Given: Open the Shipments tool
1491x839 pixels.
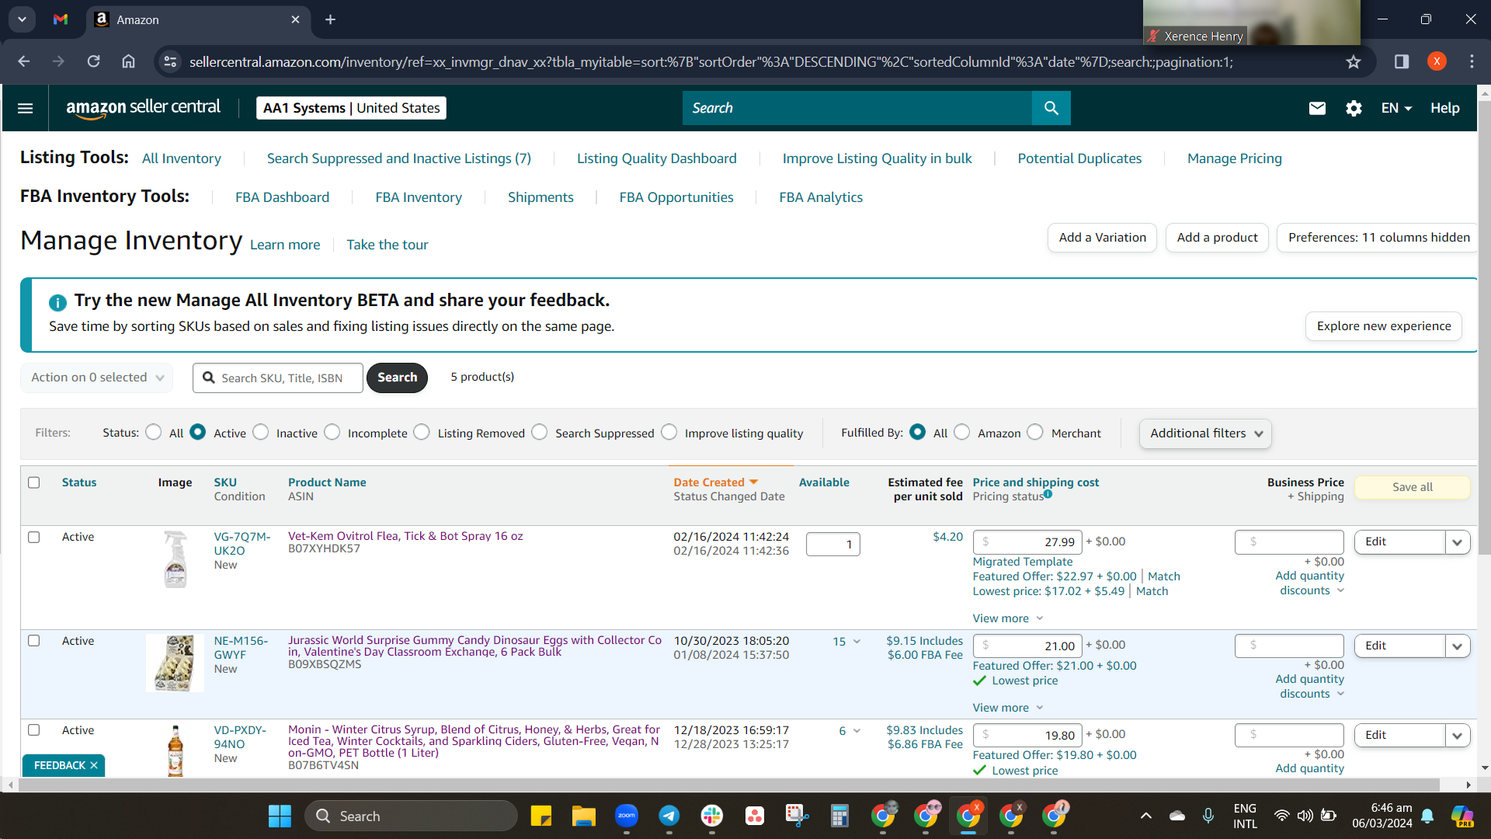Looking at the screenshot, I should coord(540,197).
